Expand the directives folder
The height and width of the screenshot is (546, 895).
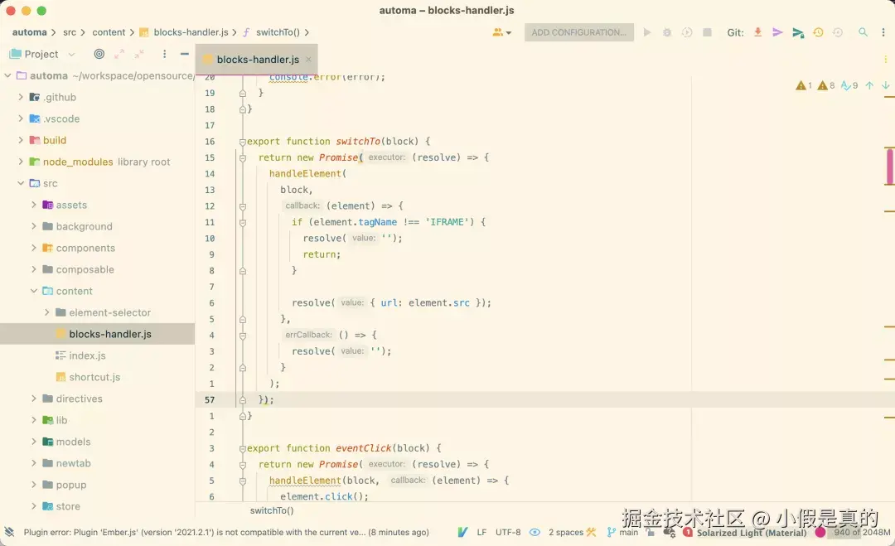point(34,399)
